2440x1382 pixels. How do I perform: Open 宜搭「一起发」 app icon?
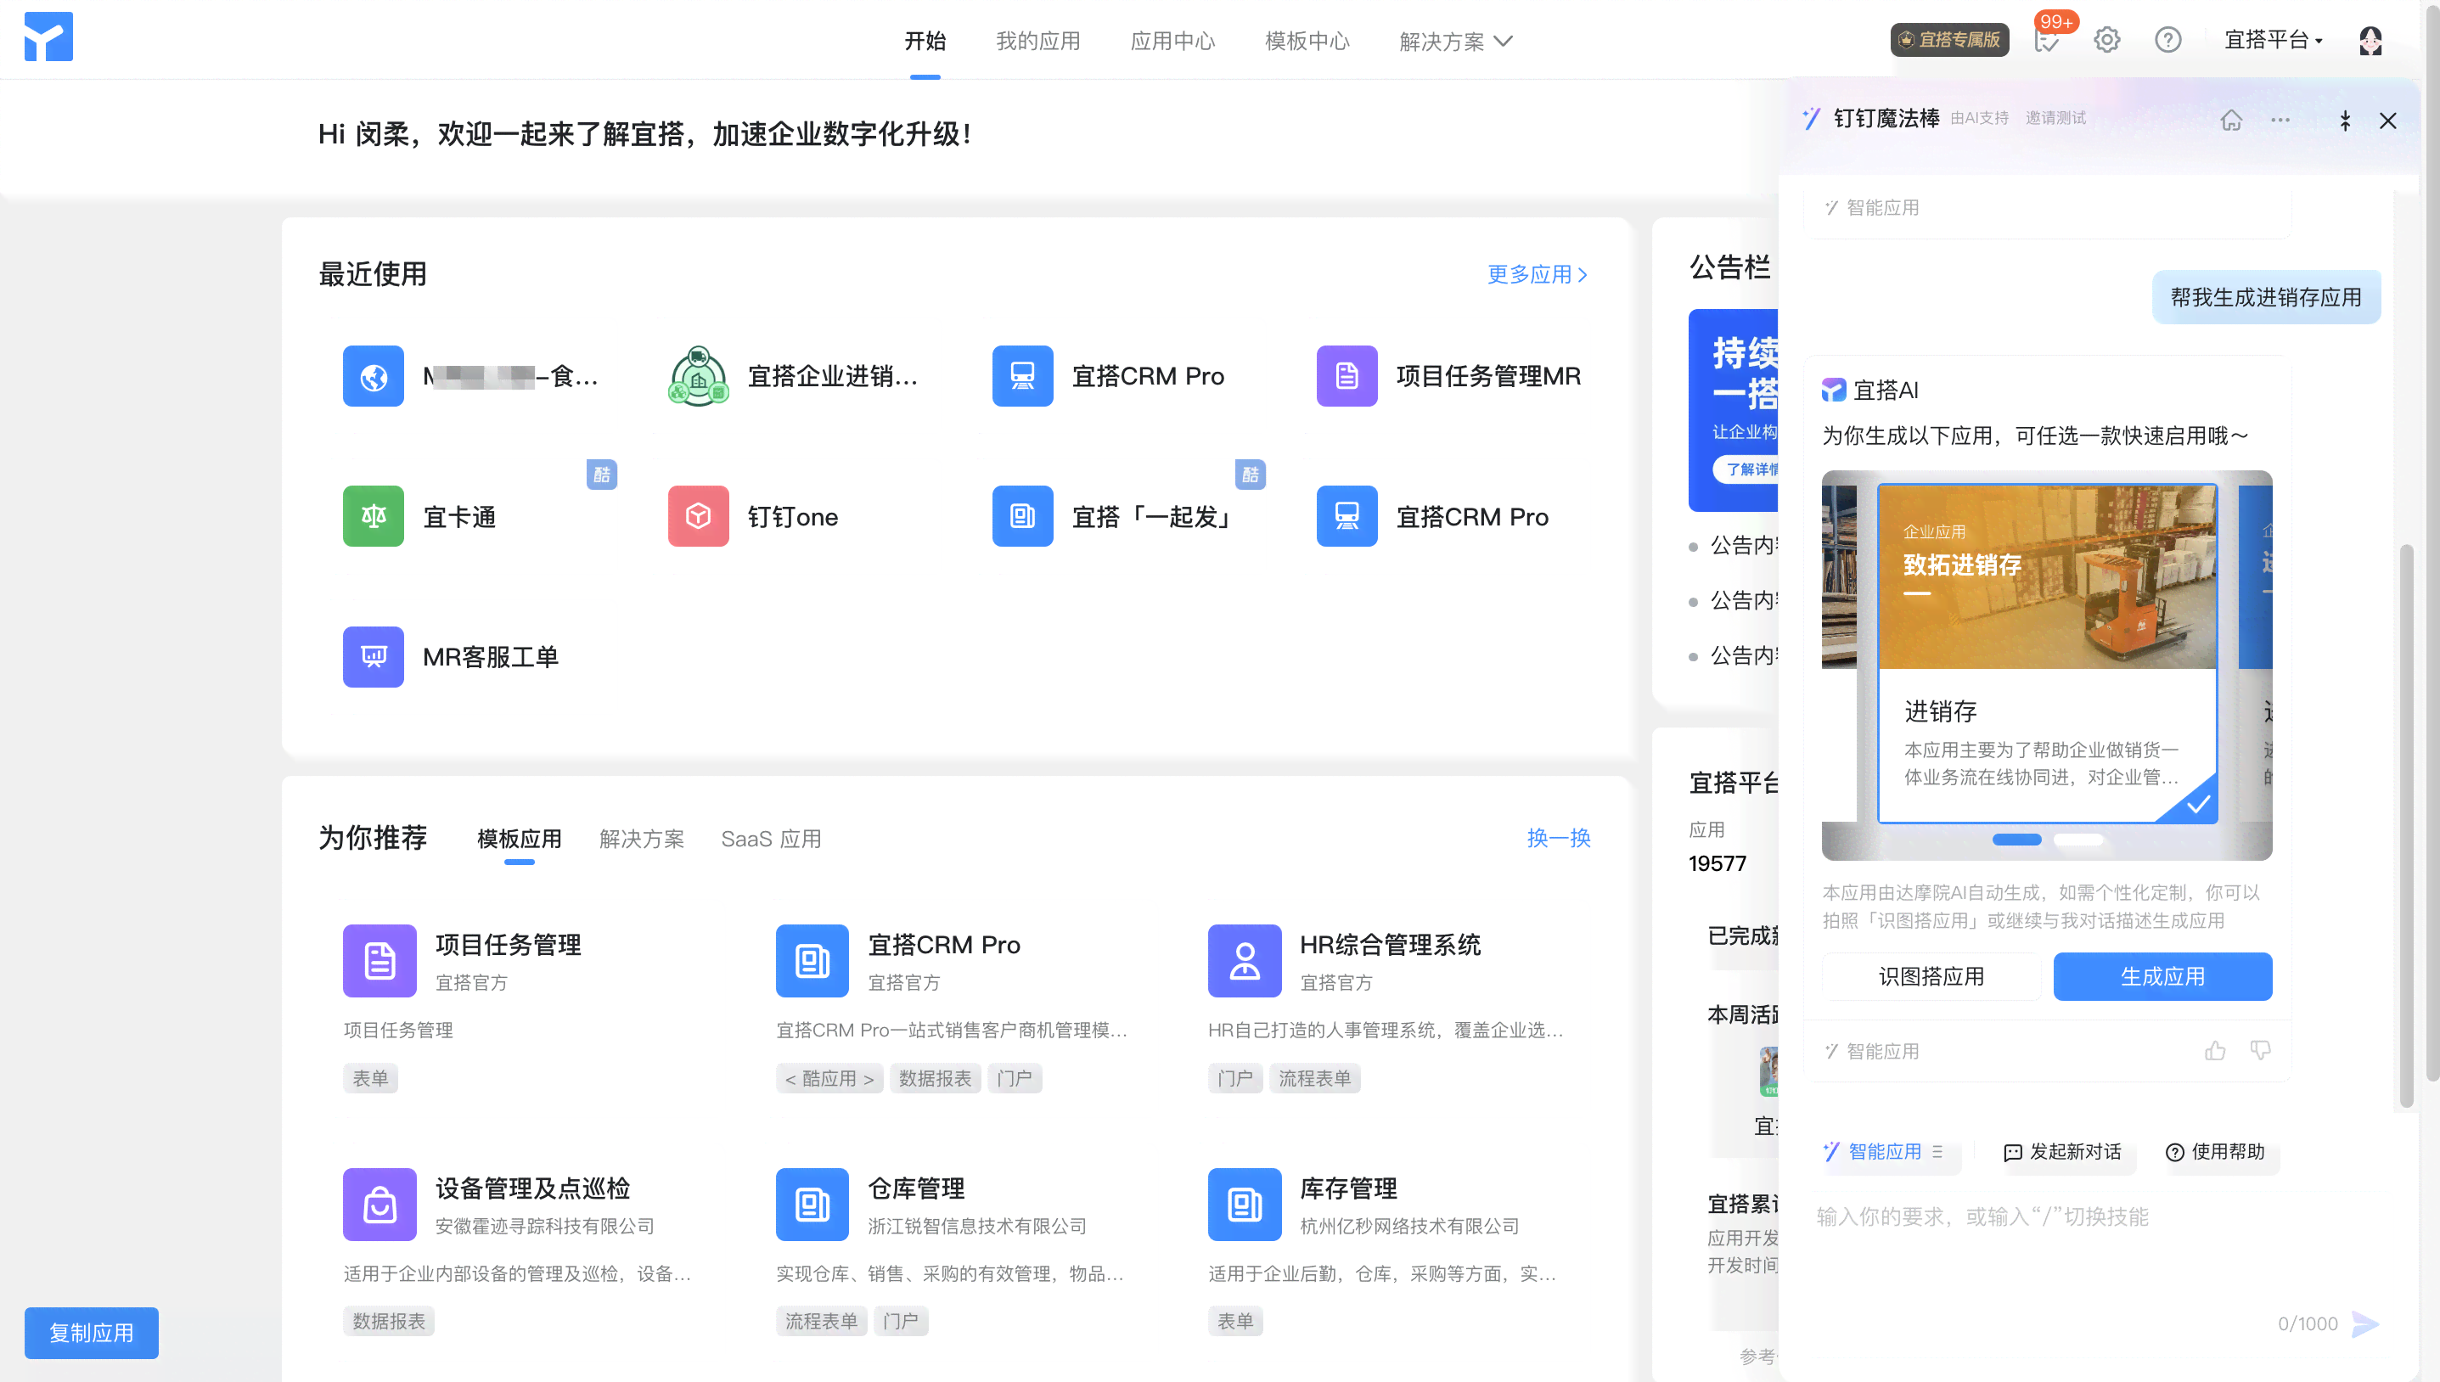click(x=1022, y=516)
